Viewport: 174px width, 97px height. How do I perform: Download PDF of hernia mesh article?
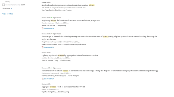[49, 28]
